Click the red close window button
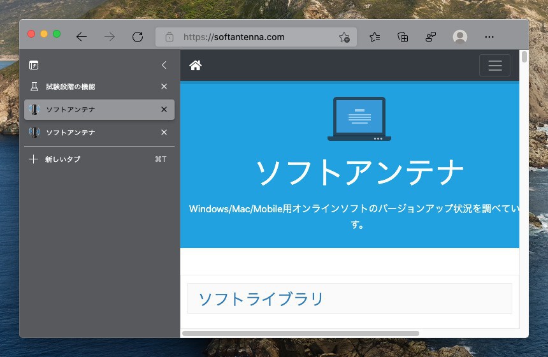548x357 pixels. click(x=31, y=34)
